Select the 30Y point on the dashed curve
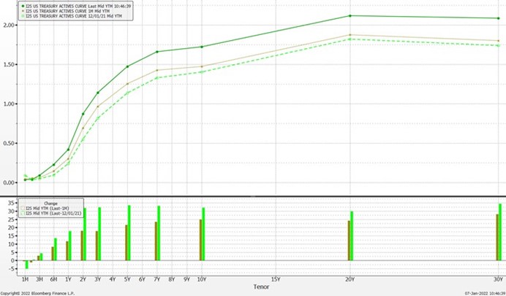The image size is (506, 296). [x=499, y=45]
